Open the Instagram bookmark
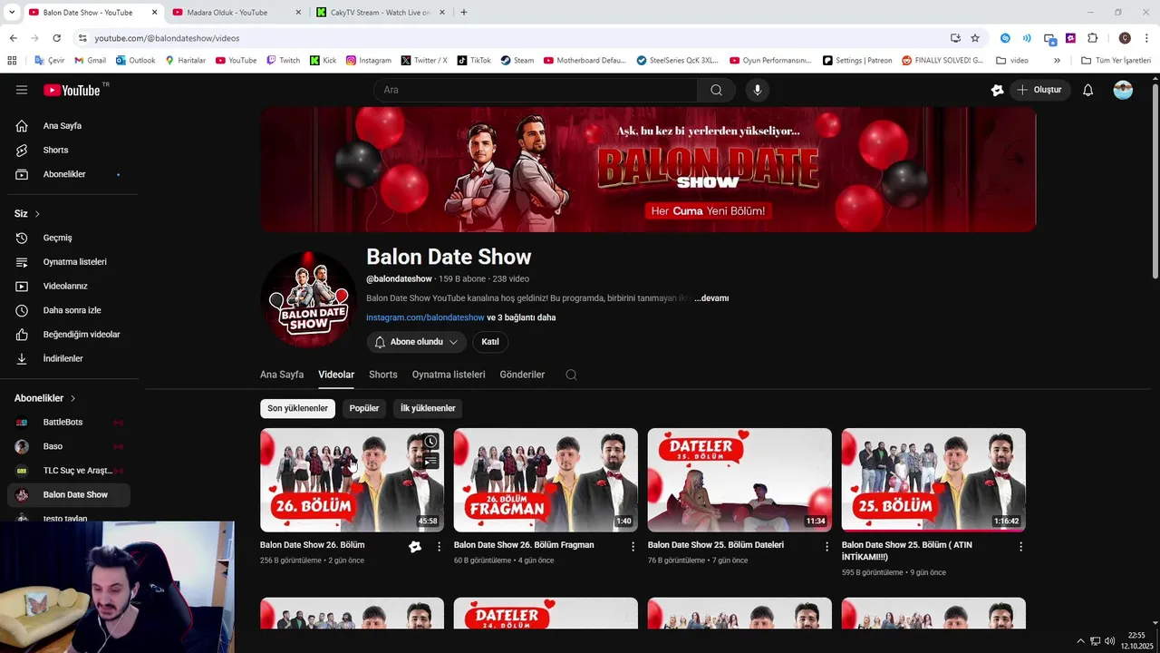The height and width of the screenshot is (653, 1160). 369,61
